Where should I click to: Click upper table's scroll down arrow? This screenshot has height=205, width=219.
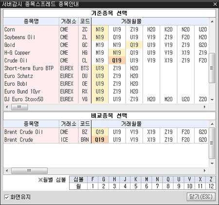pyautogui.click(x=212, y=100)
